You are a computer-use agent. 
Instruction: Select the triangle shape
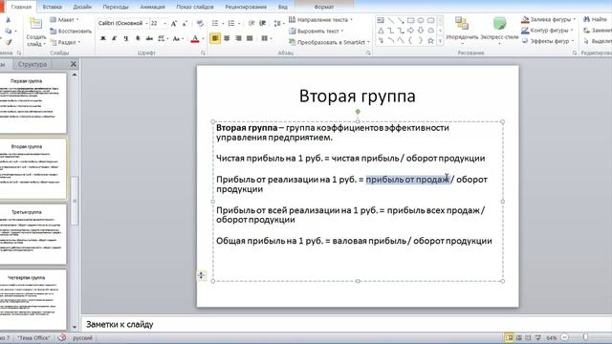click(x=381, y=31)
